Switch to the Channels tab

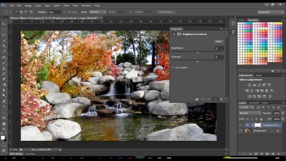click(x=254, y=103)
